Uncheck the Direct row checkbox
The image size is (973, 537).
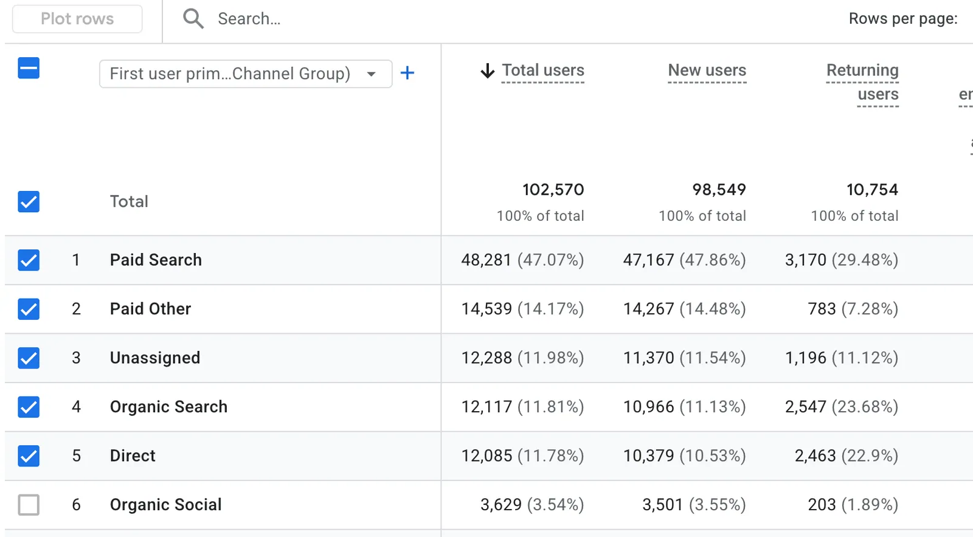29,456
